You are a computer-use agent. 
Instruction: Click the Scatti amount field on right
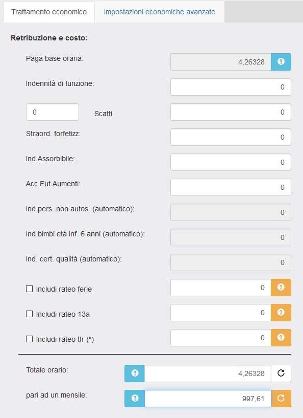coord(231,112)
